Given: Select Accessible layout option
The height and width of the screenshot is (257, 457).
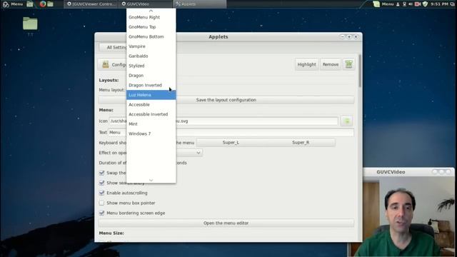Looking at the screenshot, I should [151, 105].
